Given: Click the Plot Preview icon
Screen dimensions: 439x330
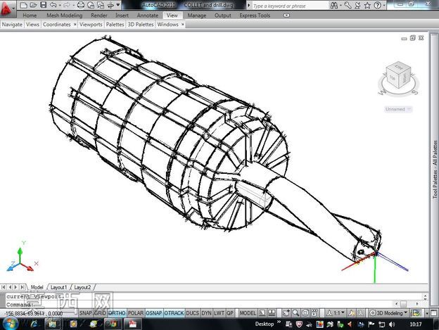Looking at the screenshot, I should click(x=91, y=5).
